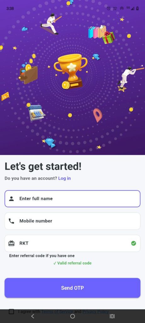Tap the blue diamond at the bottom
The width and height of the screenshot is (145, 323).
pos(50,142)
